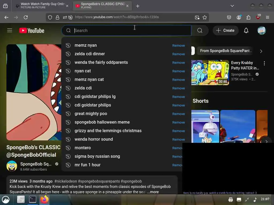This screenshot has height=205, width=274.
Task: Open Firefox account icon
Action: [x=239, y=17]
